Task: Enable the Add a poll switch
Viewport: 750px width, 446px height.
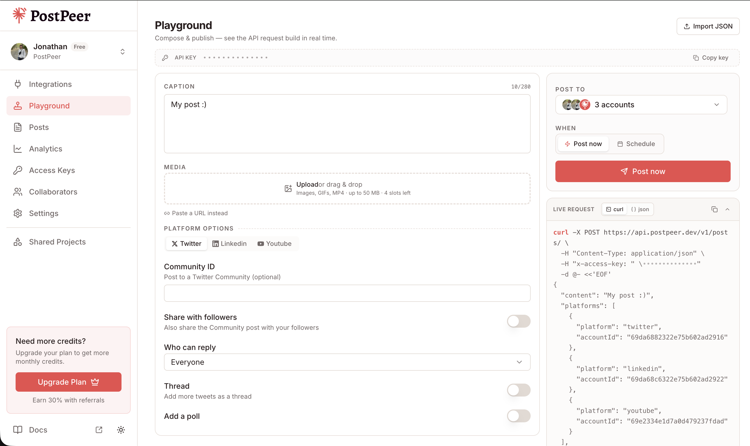Action: pos(518,416)
